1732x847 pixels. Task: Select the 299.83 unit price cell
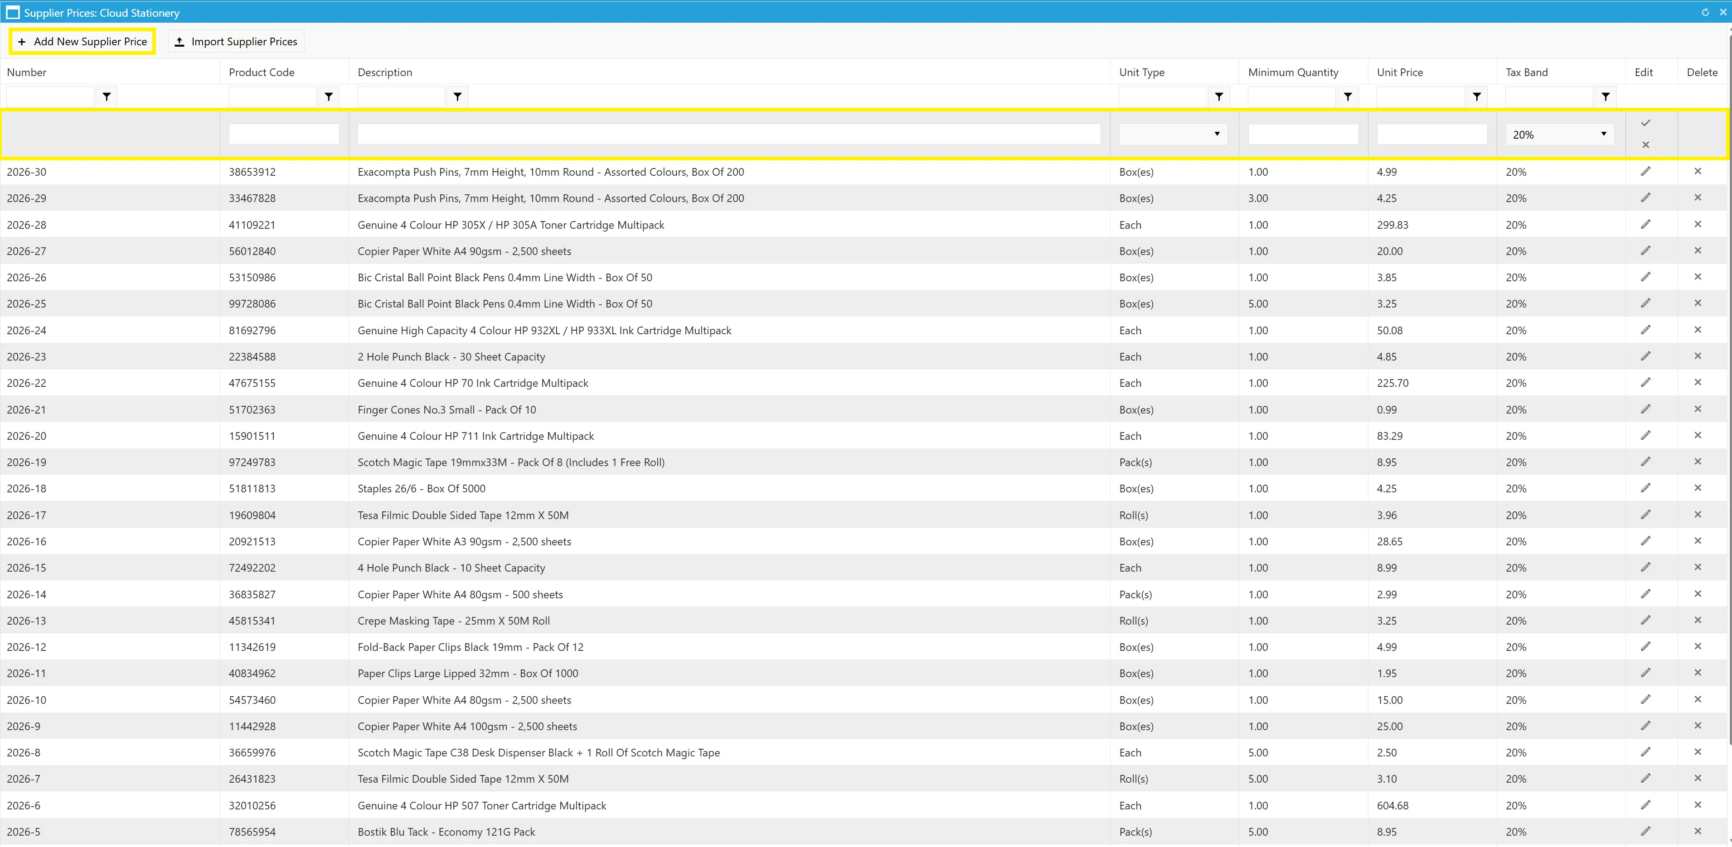pos(1392,225)
